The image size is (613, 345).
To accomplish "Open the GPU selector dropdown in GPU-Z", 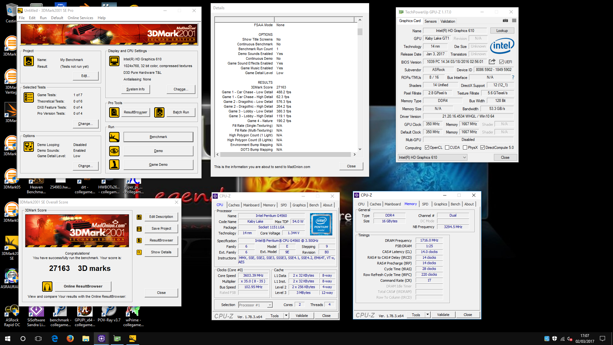I will (432, 157).
